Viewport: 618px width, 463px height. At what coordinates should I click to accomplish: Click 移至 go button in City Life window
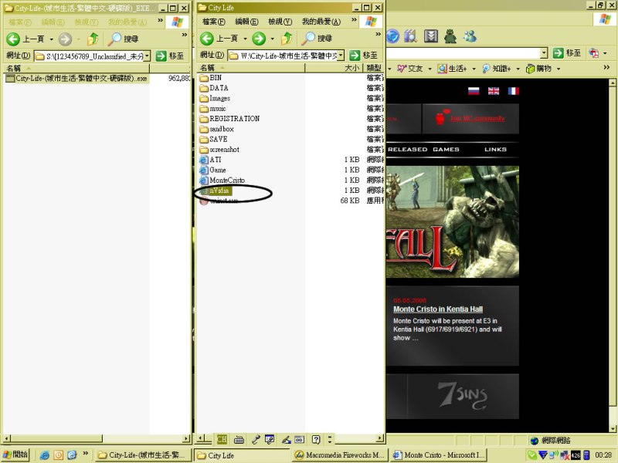363,56
